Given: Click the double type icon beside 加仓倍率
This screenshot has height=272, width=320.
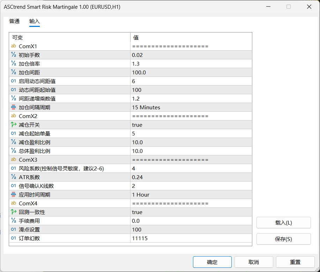Looking at the screenshot, I should pos(14,64).
